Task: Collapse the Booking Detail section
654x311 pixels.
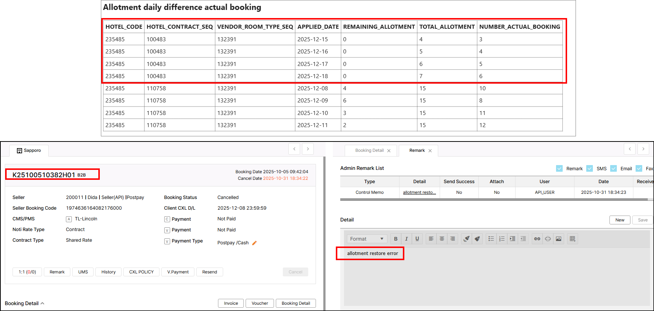Action: pos(42,303)
